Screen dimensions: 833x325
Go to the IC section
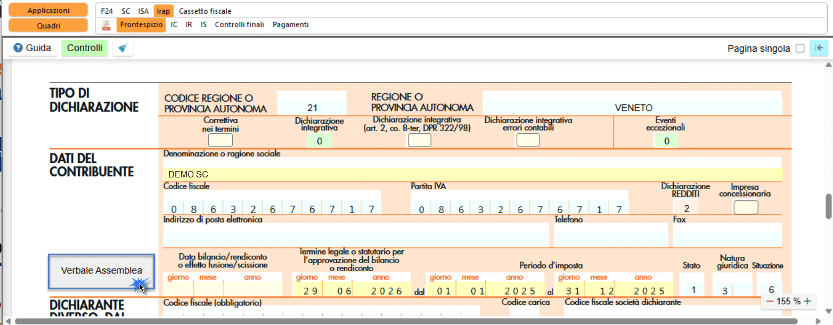tap(174, 25)
